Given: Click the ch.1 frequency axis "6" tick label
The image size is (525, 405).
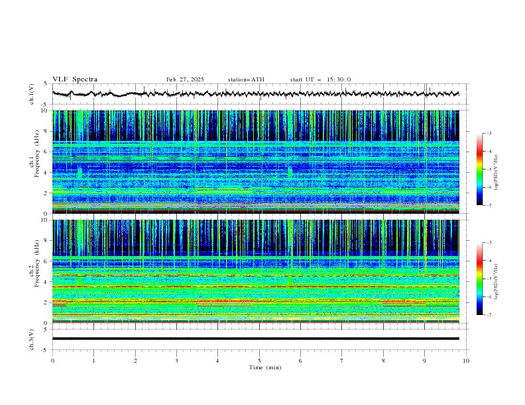Looking at the screenshot, I should point(46,152).
